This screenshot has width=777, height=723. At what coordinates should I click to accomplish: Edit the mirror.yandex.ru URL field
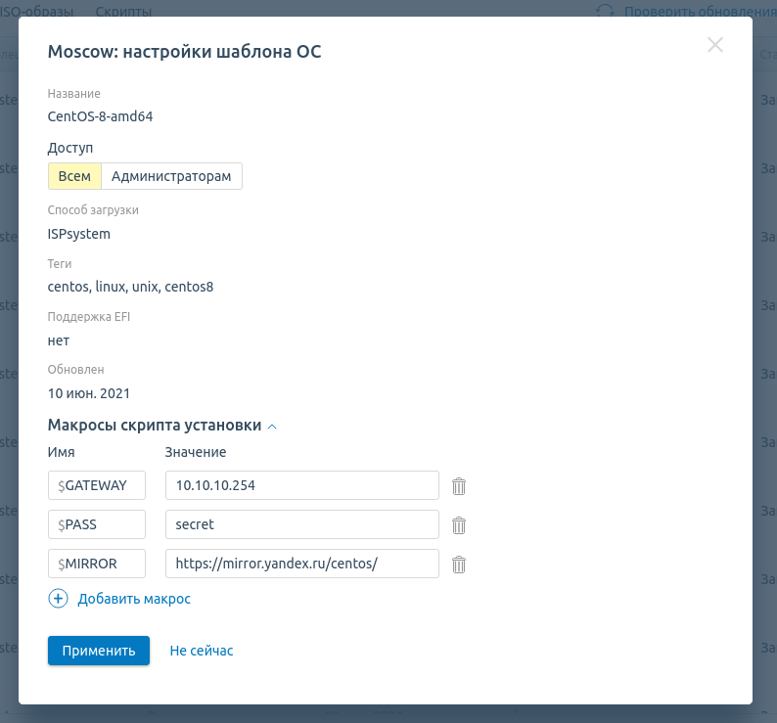302,564
